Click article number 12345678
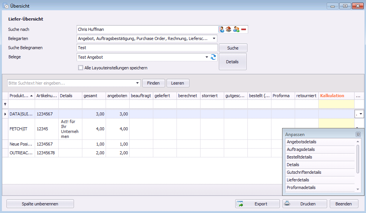Image resolution: width=366 pixels, height=213 pixels. click(47, 153)
